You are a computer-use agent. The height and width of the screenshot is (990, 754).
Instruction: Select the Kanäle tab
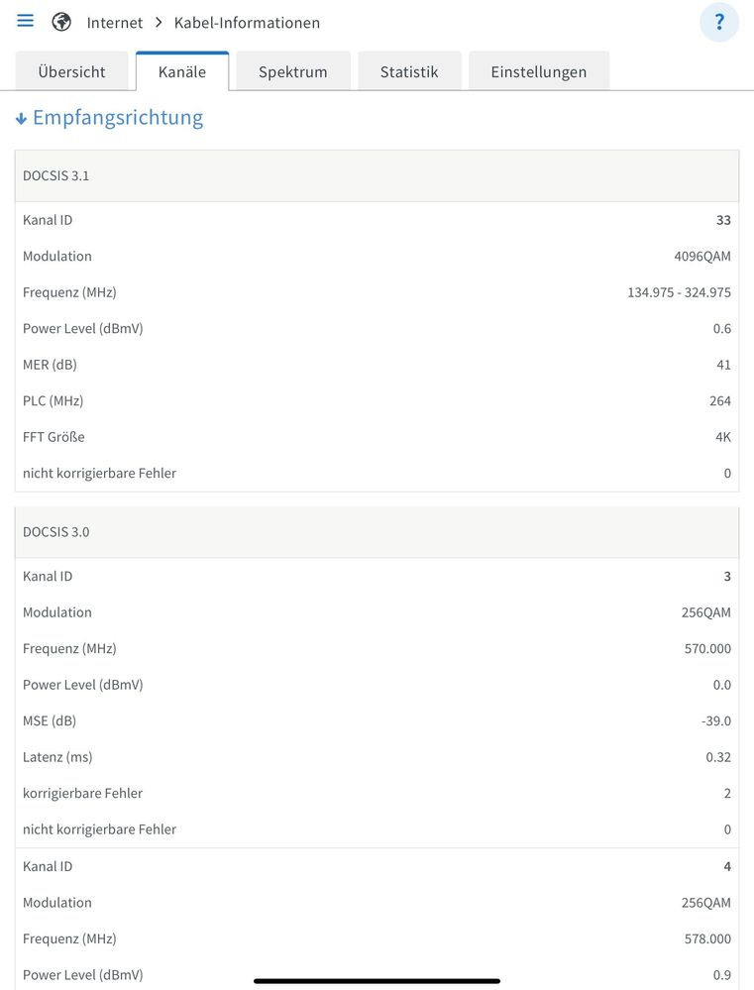[182, 71]
